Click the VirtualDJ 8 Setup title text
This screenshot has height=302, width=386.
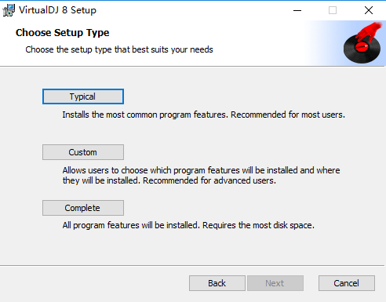click(x=57, y=10)
